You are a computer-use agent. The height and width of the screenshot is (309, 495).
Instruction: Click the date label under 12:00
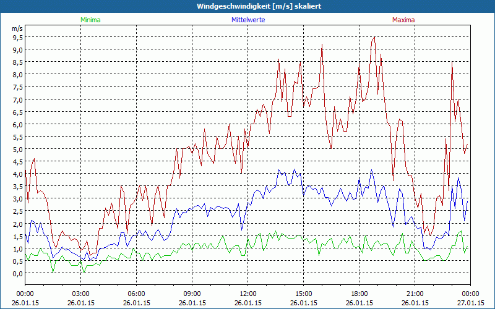point(248,303)
